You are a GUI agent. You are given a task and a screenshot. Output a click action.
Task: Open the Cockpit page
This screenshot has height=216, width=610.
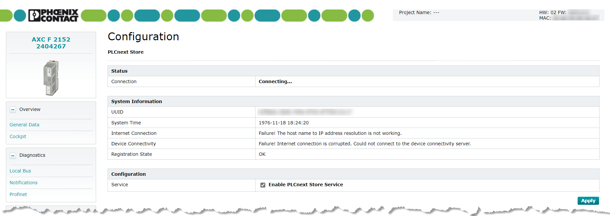pos(18,136)
